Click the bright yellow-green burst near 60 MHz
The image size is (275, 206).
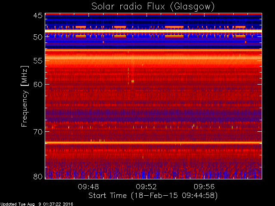click(133, 81)
